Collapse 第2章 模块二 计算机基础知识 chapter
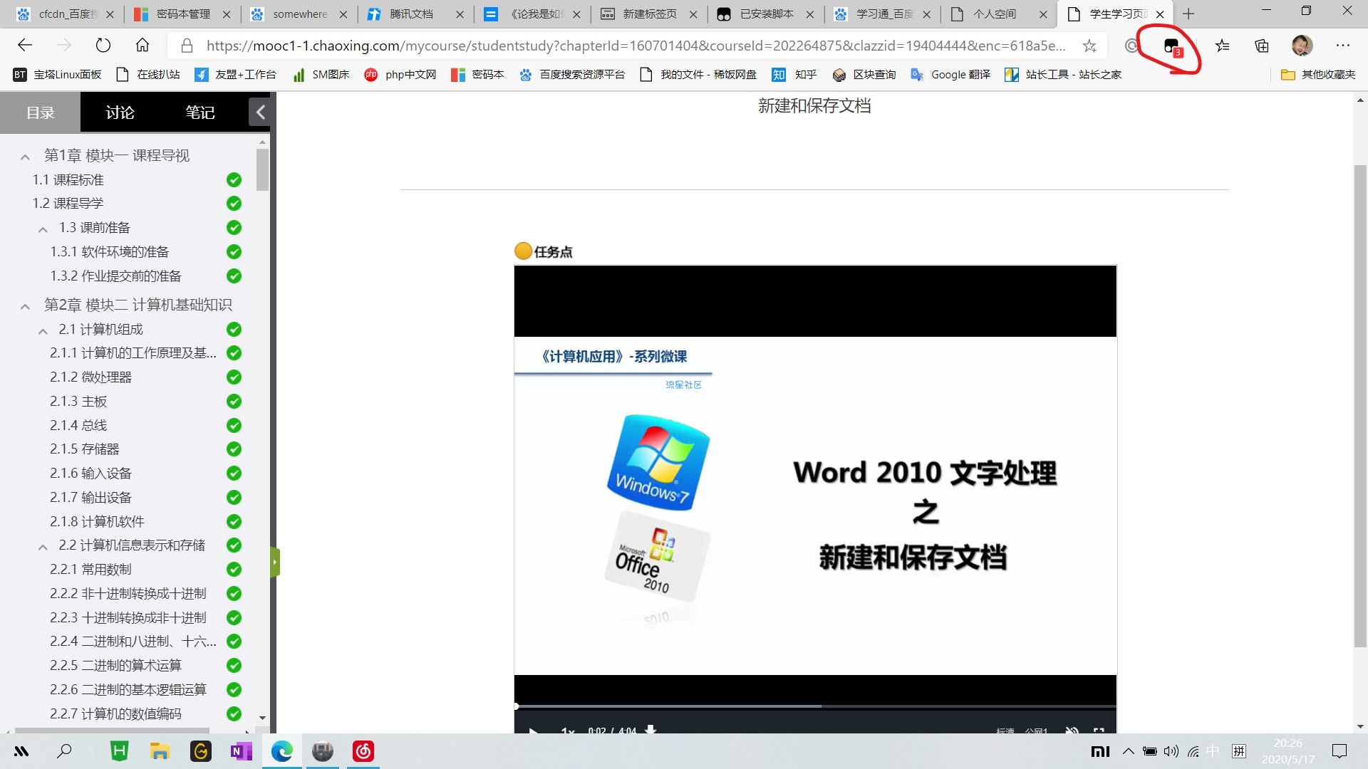1368x769 pixels. pos(25,307)
